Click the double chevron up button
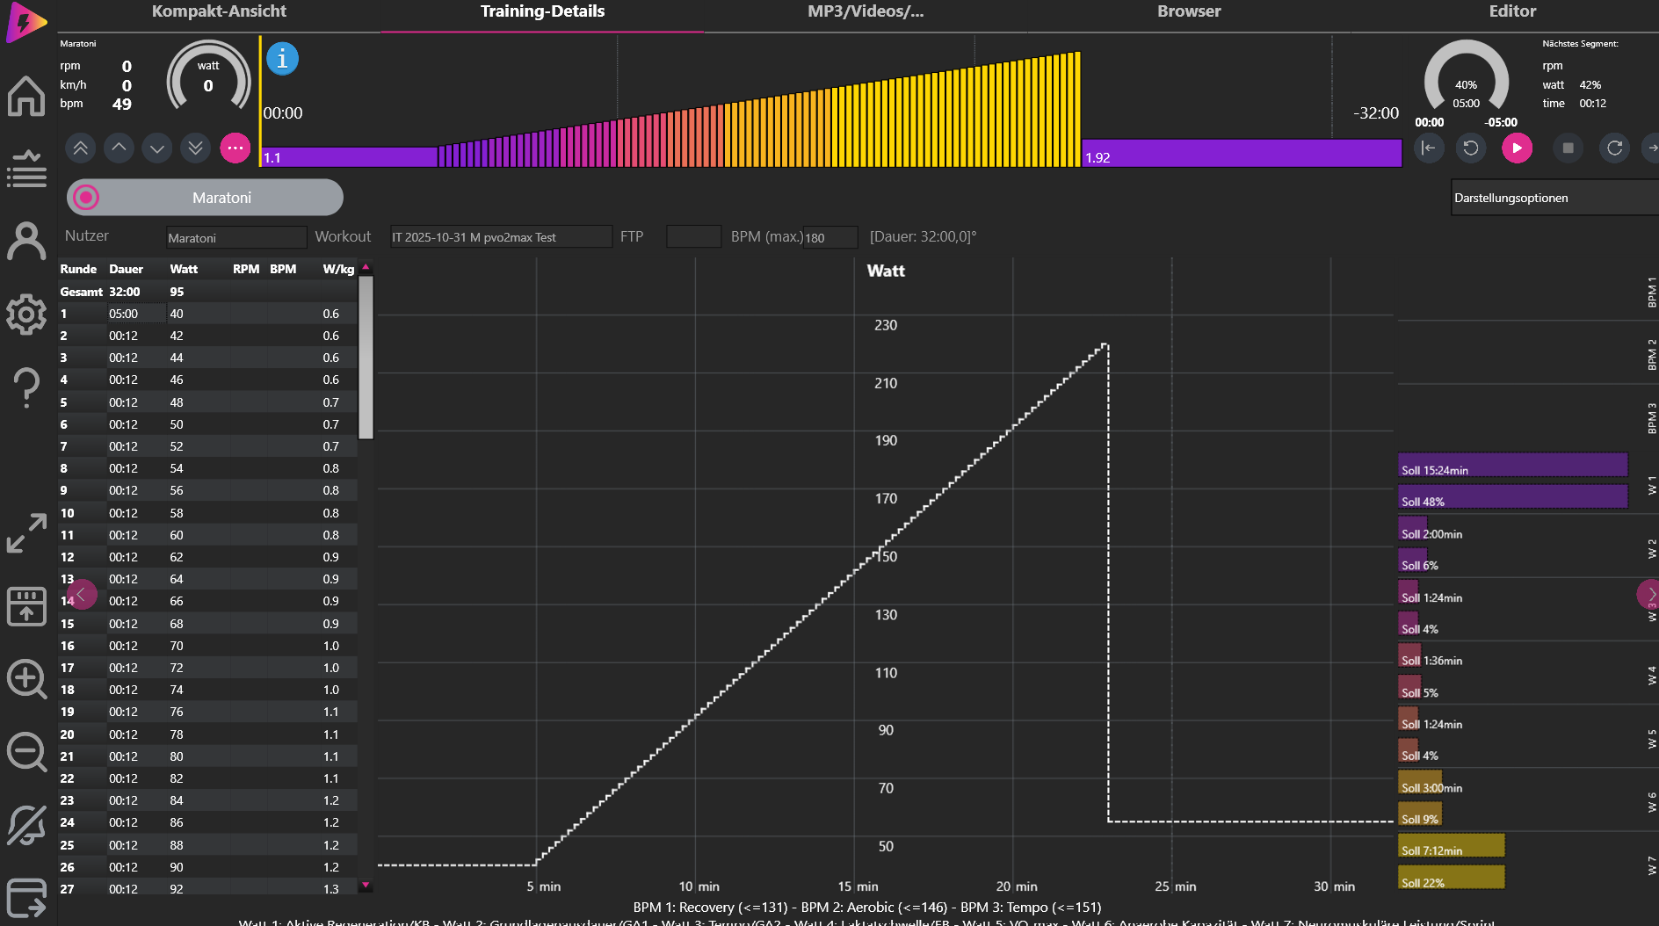The width and height of the screenshot is (1659, 926). tap(80, 148)
